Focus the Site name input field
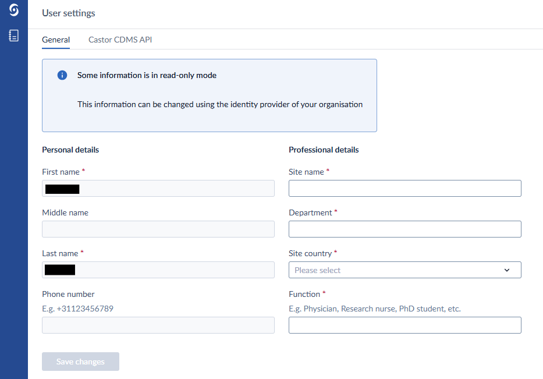This screenshot has width=543, height=379. pos(404,189)
